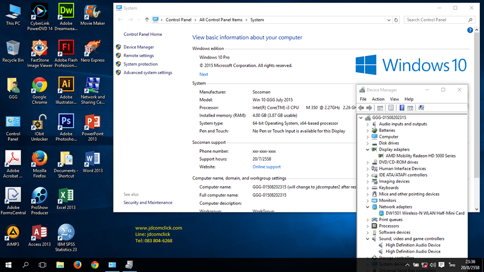
Task: Select AMD Mobility Radeon HD 5000 Series
Action: pos(420,156)
